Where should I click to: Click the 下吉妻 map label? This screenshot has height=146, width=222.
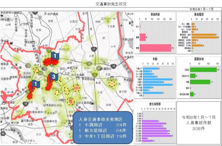111,26
